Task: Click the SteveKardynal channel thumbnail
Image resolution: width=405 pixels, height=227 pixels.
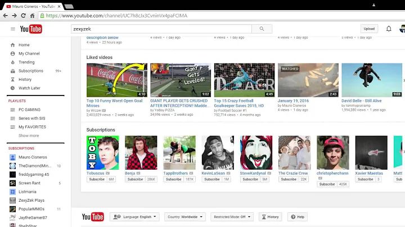Action: (x=256, y=153)
